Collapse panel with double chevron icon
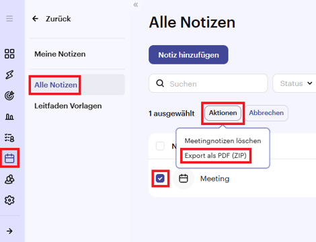This screenshot has width=316, height=242. click(x=136, y=5)
